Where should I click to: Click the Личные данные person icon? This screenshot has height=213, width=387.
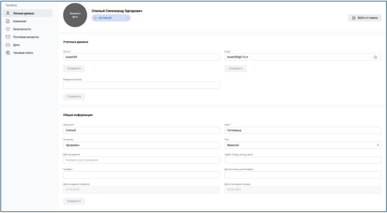click(8, 13)
